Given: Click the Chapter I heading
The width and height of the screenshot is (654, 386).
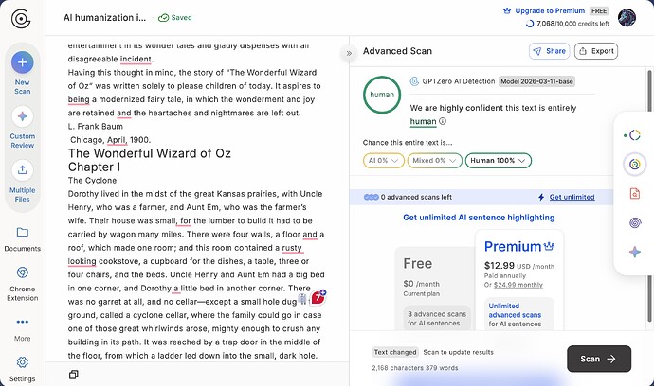Looking at the screenshot, I should pyautogui.click(x=94, y=167).
